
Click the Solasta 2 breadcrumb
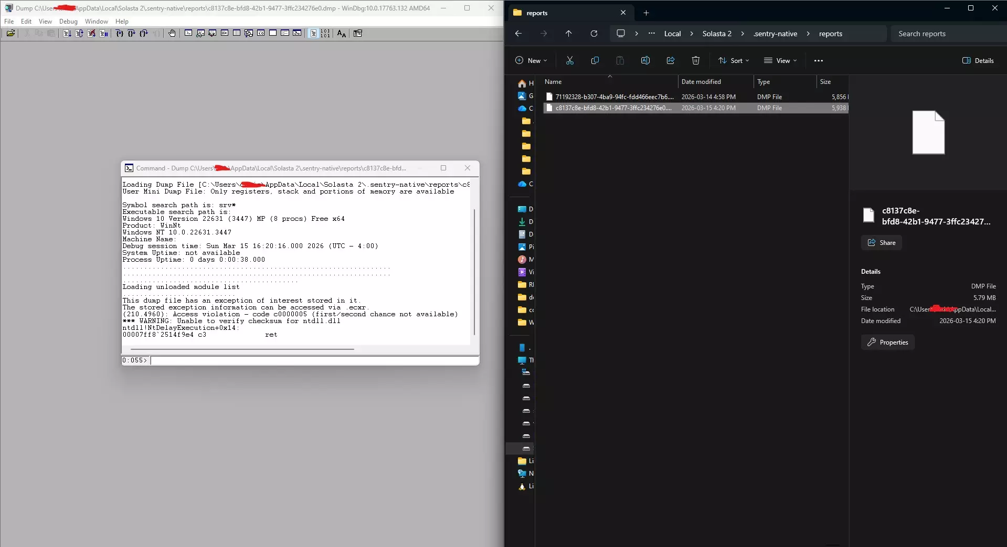pyautogui.click(x=717, y=34)
